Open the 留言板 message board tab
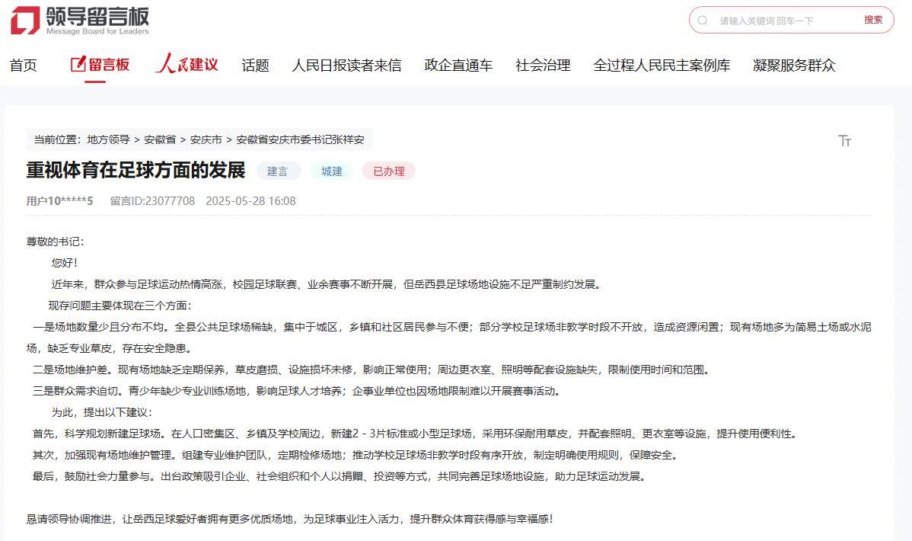912x541 pixels. (100, 65)
